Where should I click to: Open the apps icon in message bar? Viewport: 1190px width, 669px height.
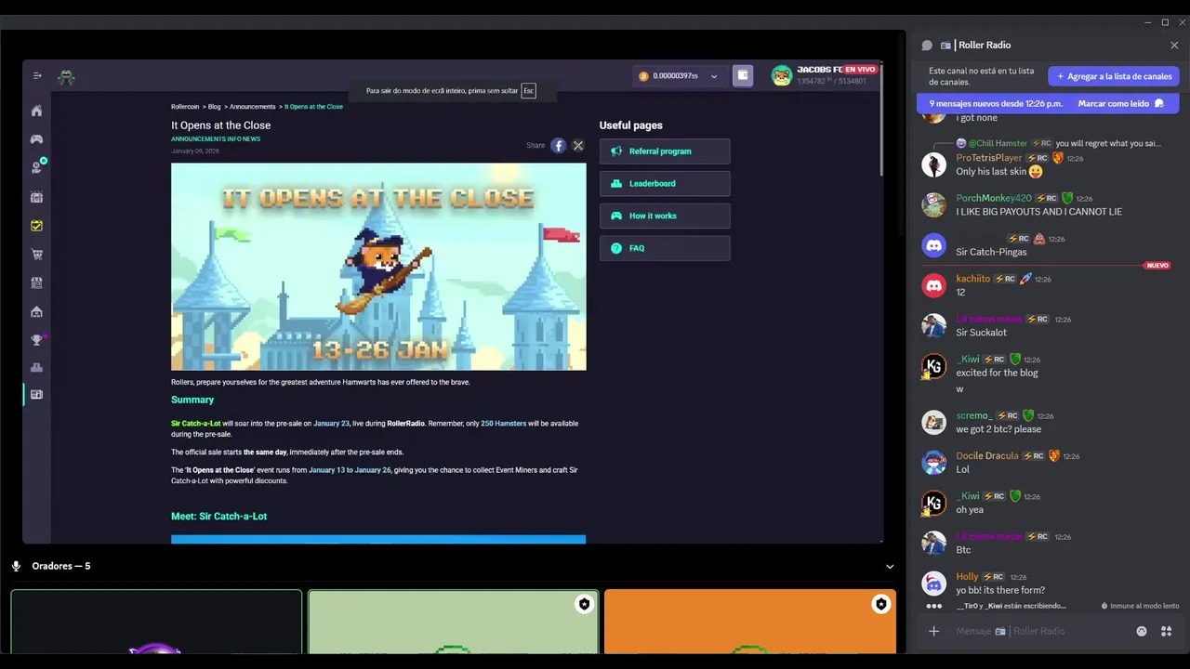[1166, 631]
